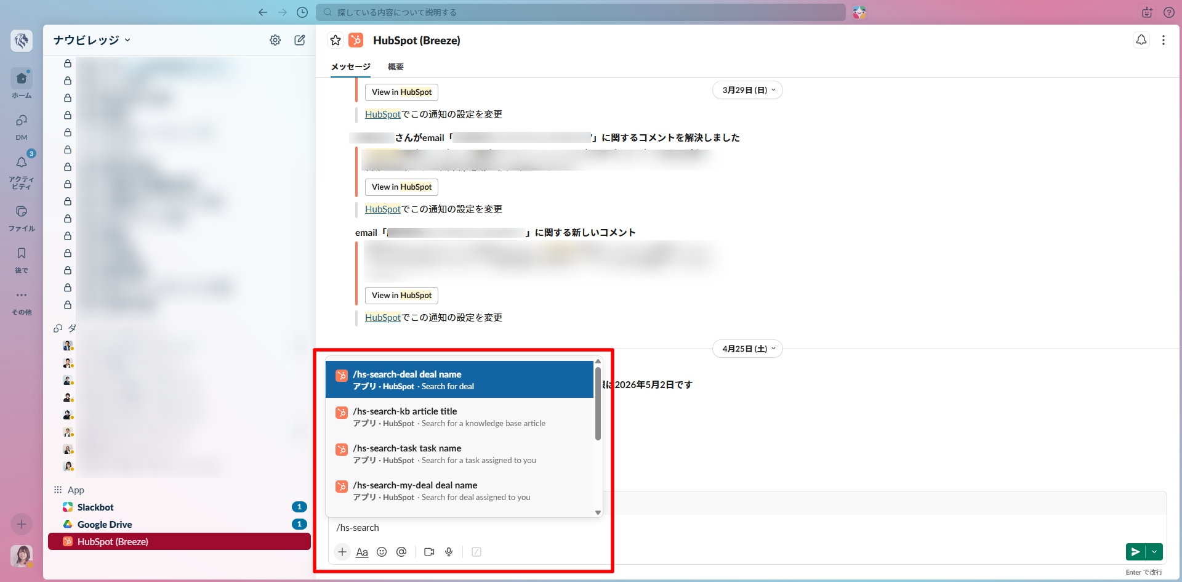Go forward with the right arrow
Image resolution: width=1182 pixels, height=582 pixels.
click(x=283, y=12)
